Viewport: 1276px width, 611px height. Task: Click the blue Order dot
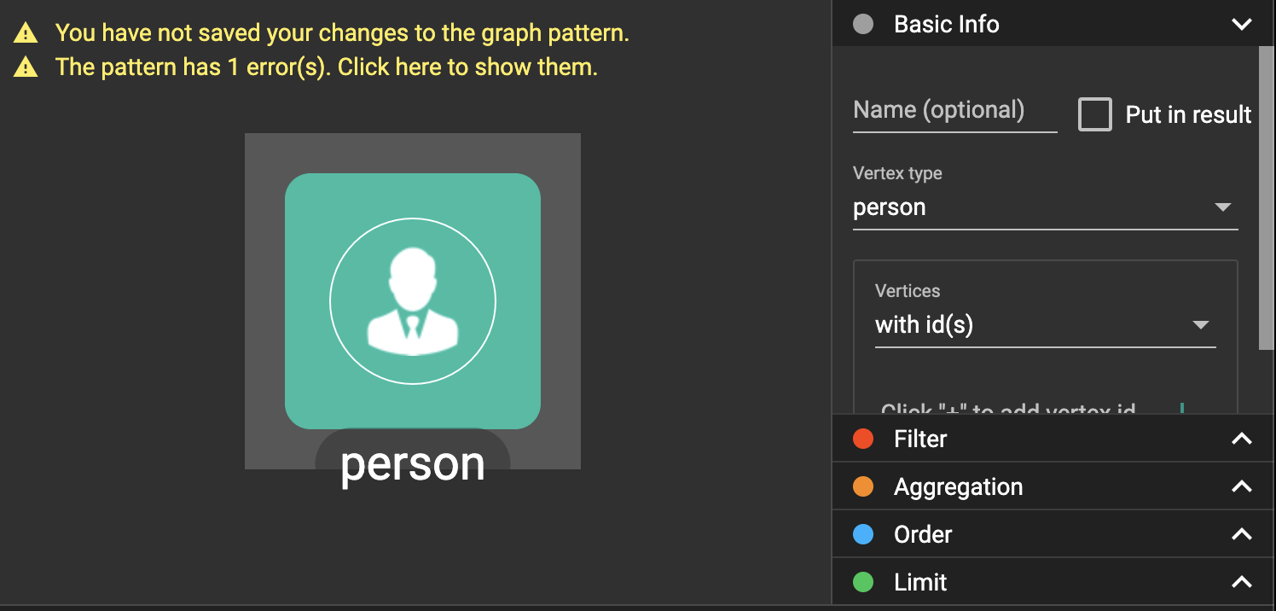[x=863, y=534]
